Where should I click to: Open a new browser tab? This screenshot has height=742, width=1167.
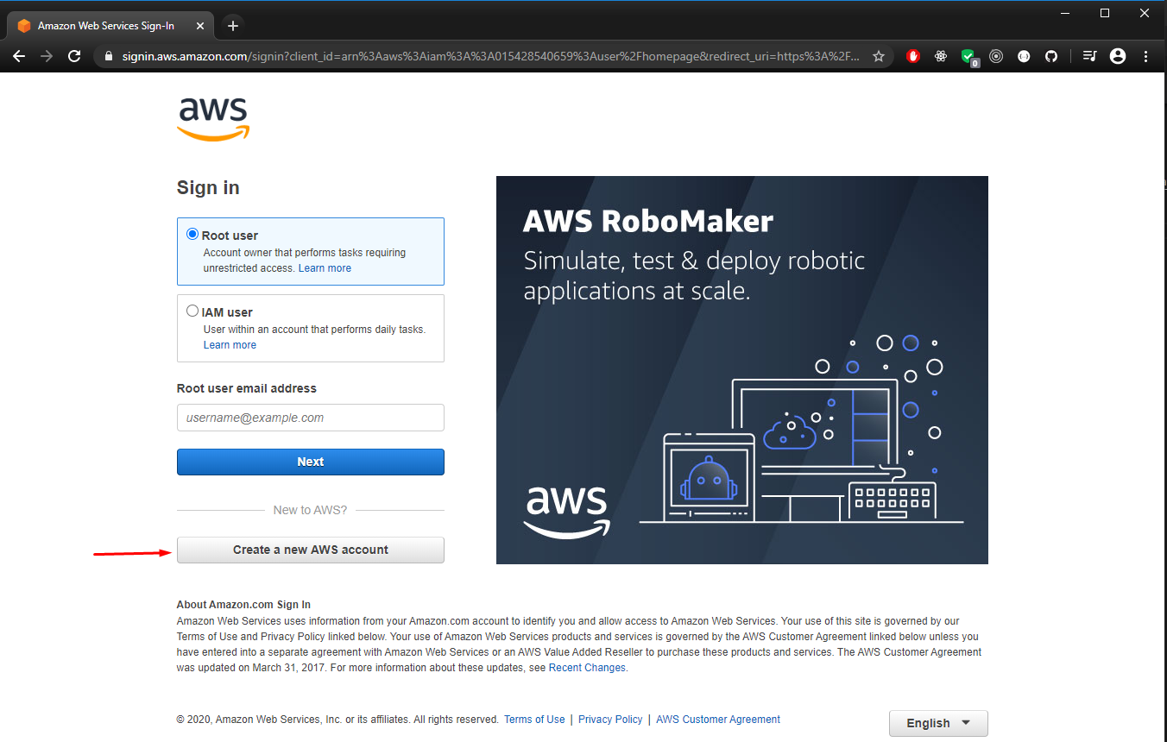232,25
